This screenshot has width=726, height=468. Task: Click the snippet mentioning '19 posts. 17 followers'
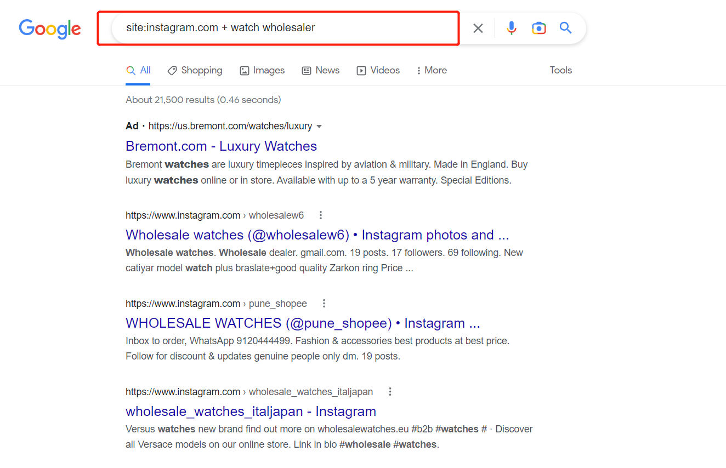click(324, 260)
